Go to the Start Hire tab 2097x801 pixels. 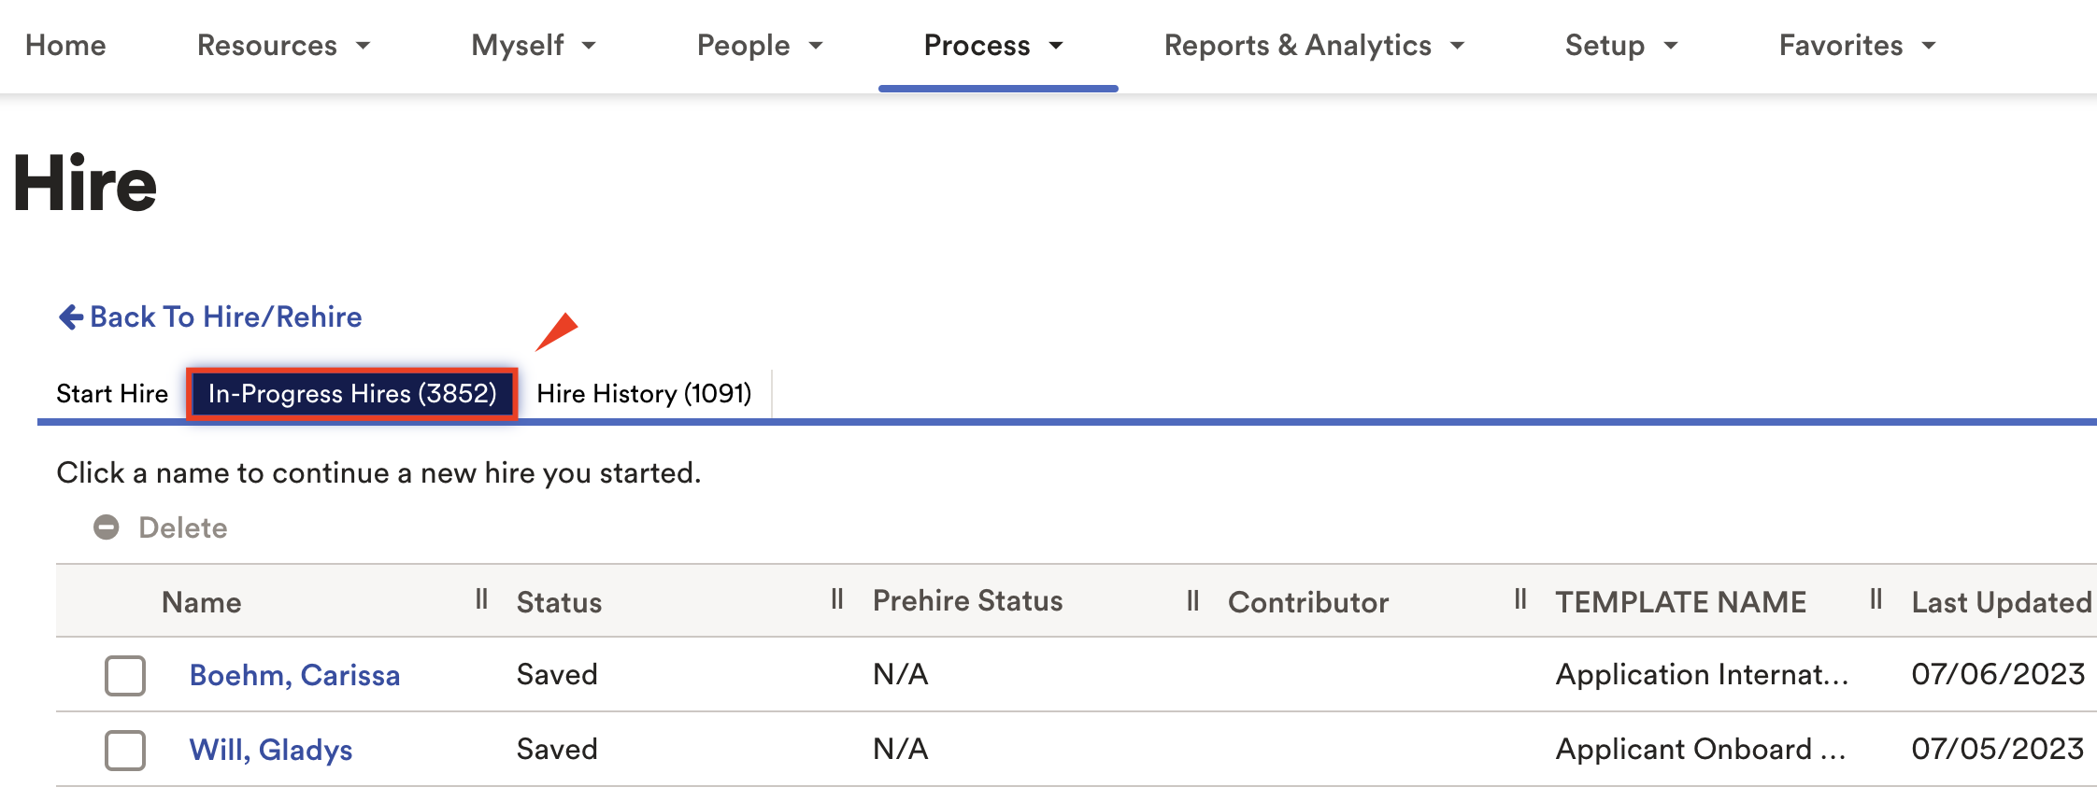[x=112, y=394]
